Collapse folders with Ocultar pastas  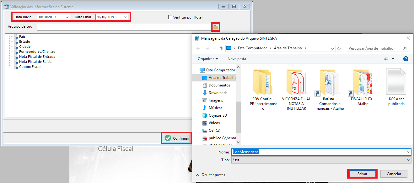coord(210,175)
